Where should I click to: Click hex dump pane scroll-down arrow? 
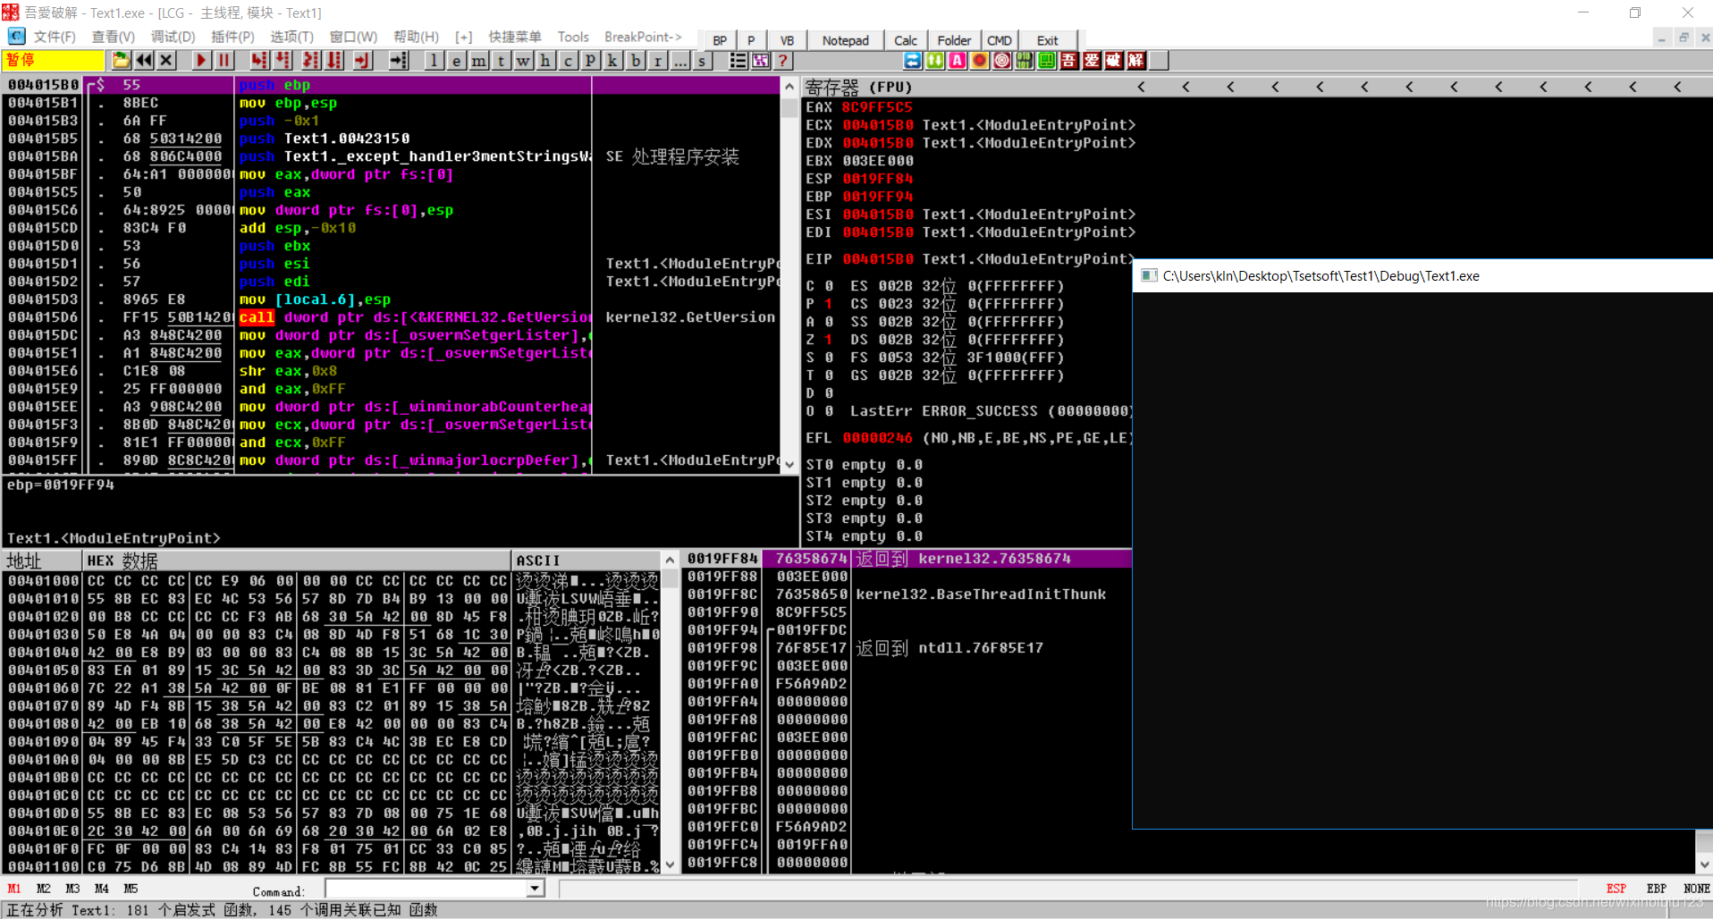click(670, 864)
